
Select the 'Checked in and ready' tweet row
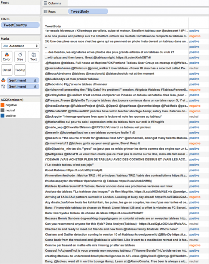pos(111,229)
